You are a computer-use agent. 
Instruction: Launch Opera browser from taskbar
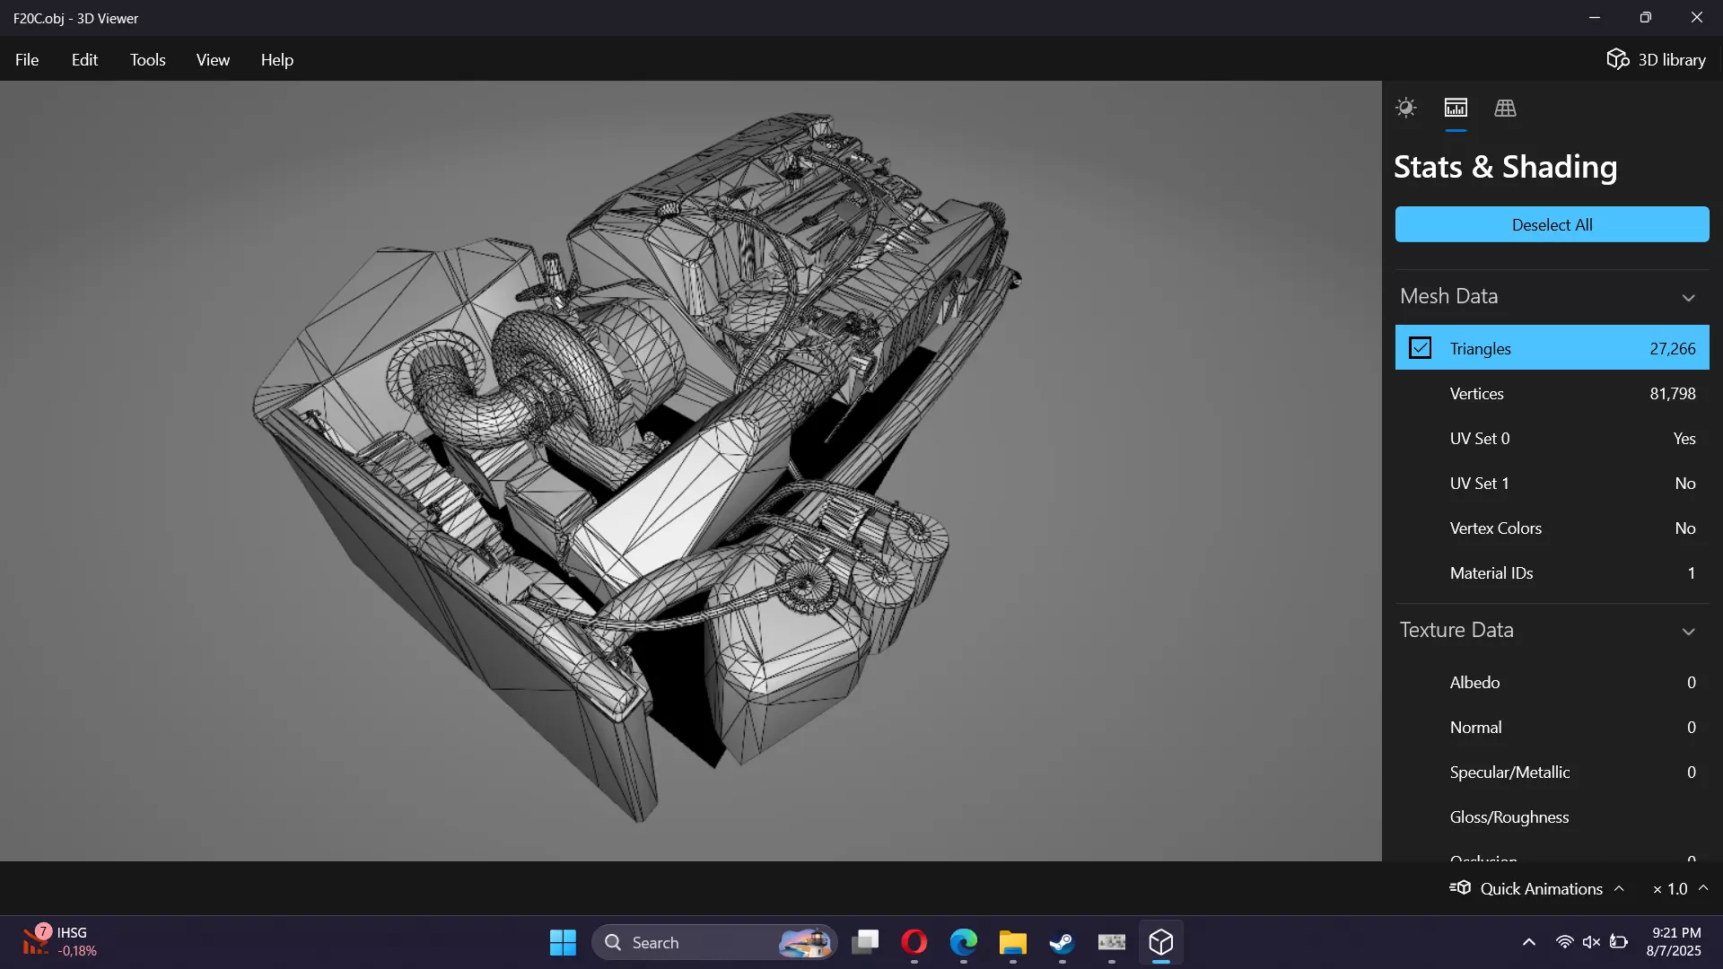point(914,942)
